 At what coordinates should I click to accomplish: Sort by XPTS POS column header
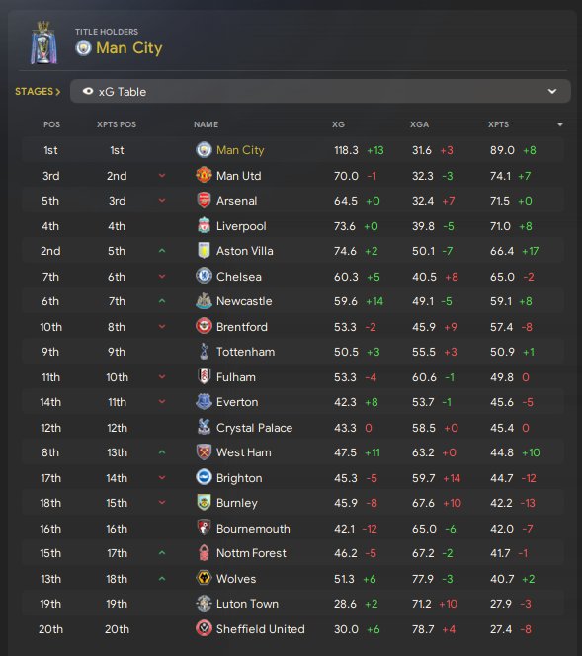point(117,124)
